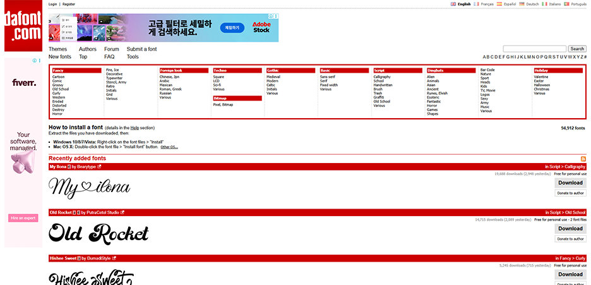The height and width of the screenshot is (285, 591).
Task: Click the Register link
Action: point(69,4)
